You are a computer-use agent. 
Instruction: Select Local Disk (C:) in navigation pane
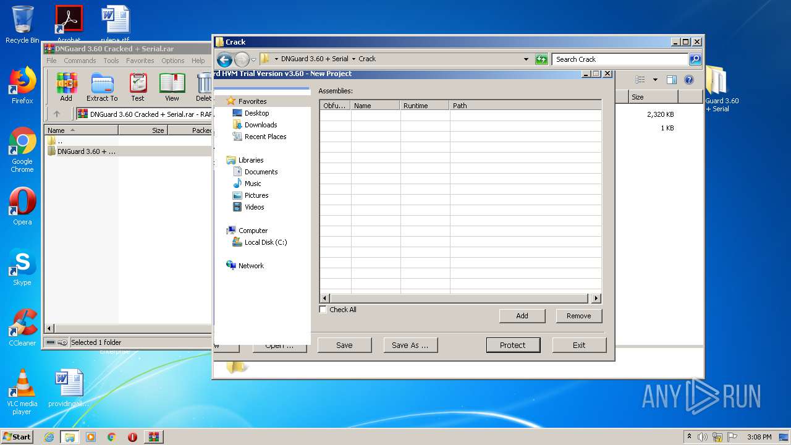[x=266, y=242]
